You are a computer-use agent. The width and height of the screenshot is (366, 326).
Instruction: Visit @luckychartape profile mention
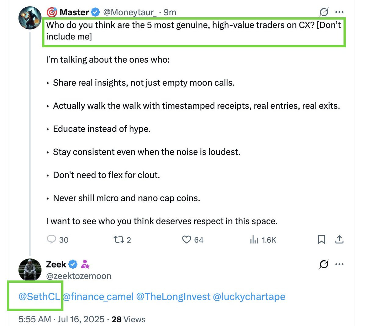pyautogui.click(x=249, y=297)
